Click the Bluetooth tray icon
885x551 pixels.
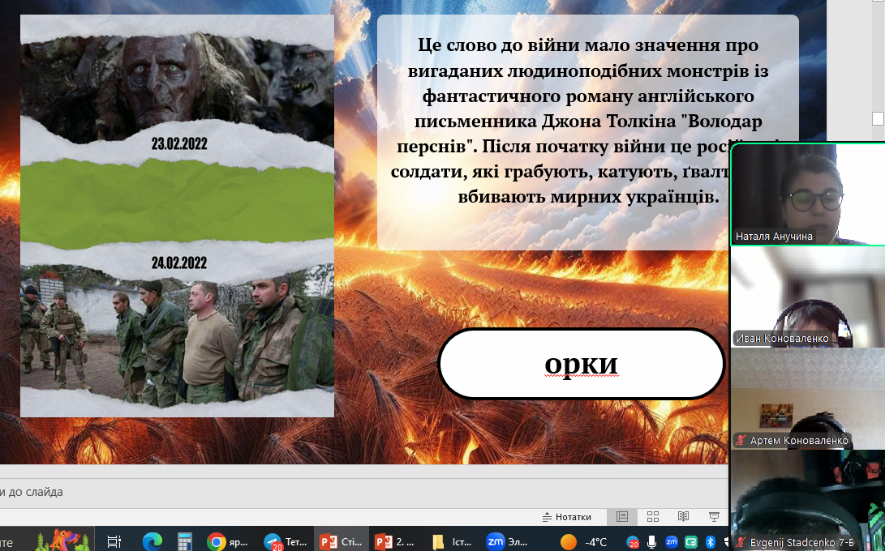coord(710,542)
